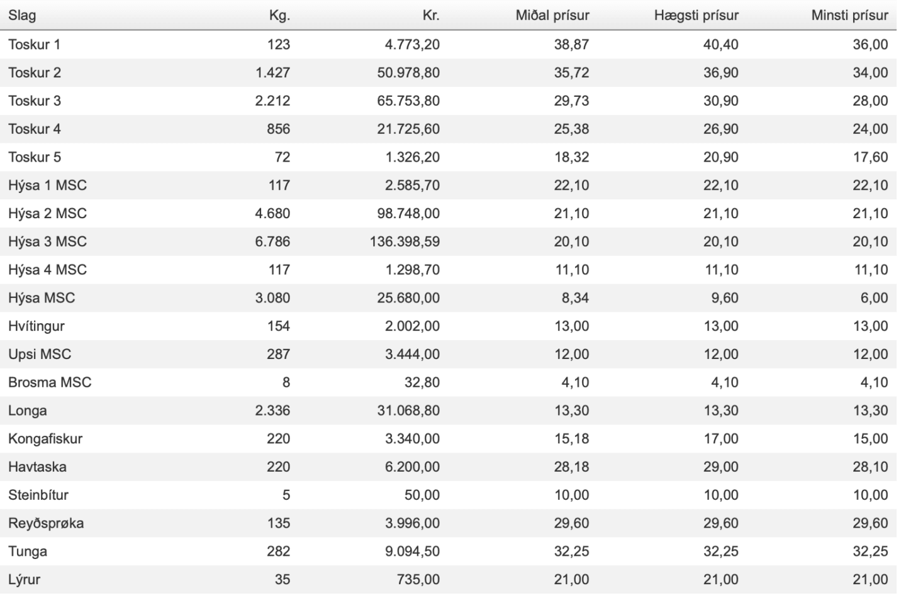906x603 pixels.
Task: Select the Toskur 3 row label
Action: pos(35,101)
